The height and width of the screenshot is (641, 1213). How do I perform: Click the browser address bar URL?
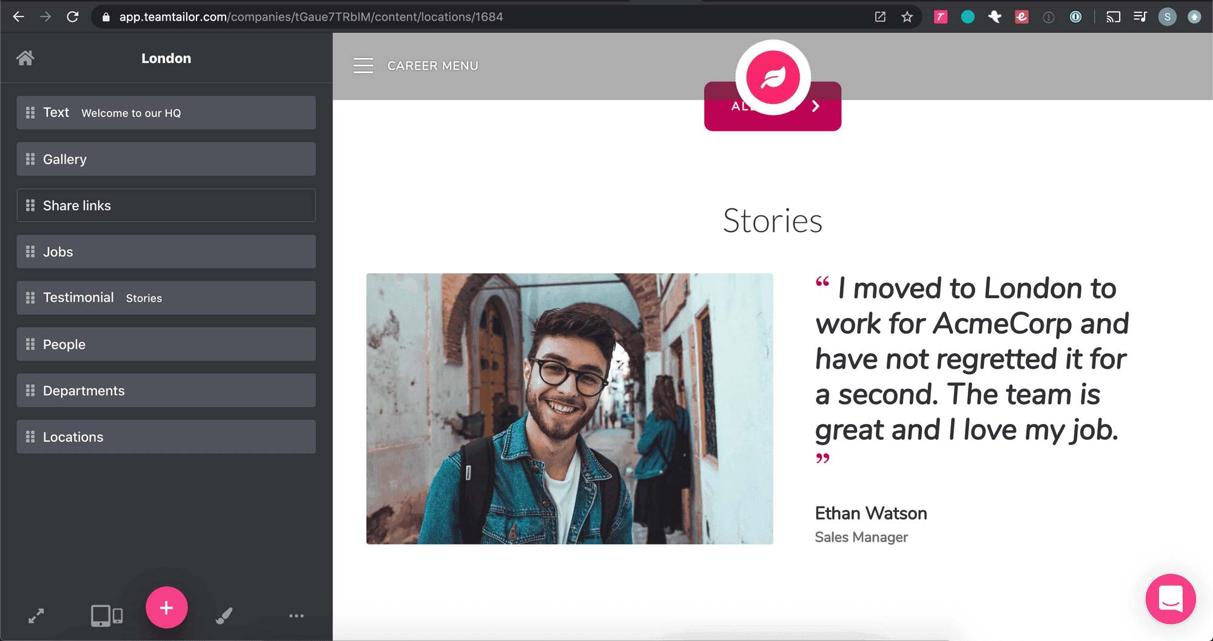(311, 17)
